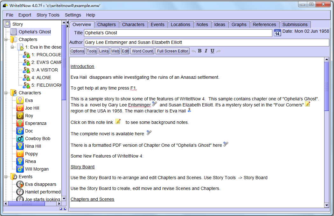Viewport: 334px width, 216px height.
Task: Open the Settings menu
Action: pos(73,15)
